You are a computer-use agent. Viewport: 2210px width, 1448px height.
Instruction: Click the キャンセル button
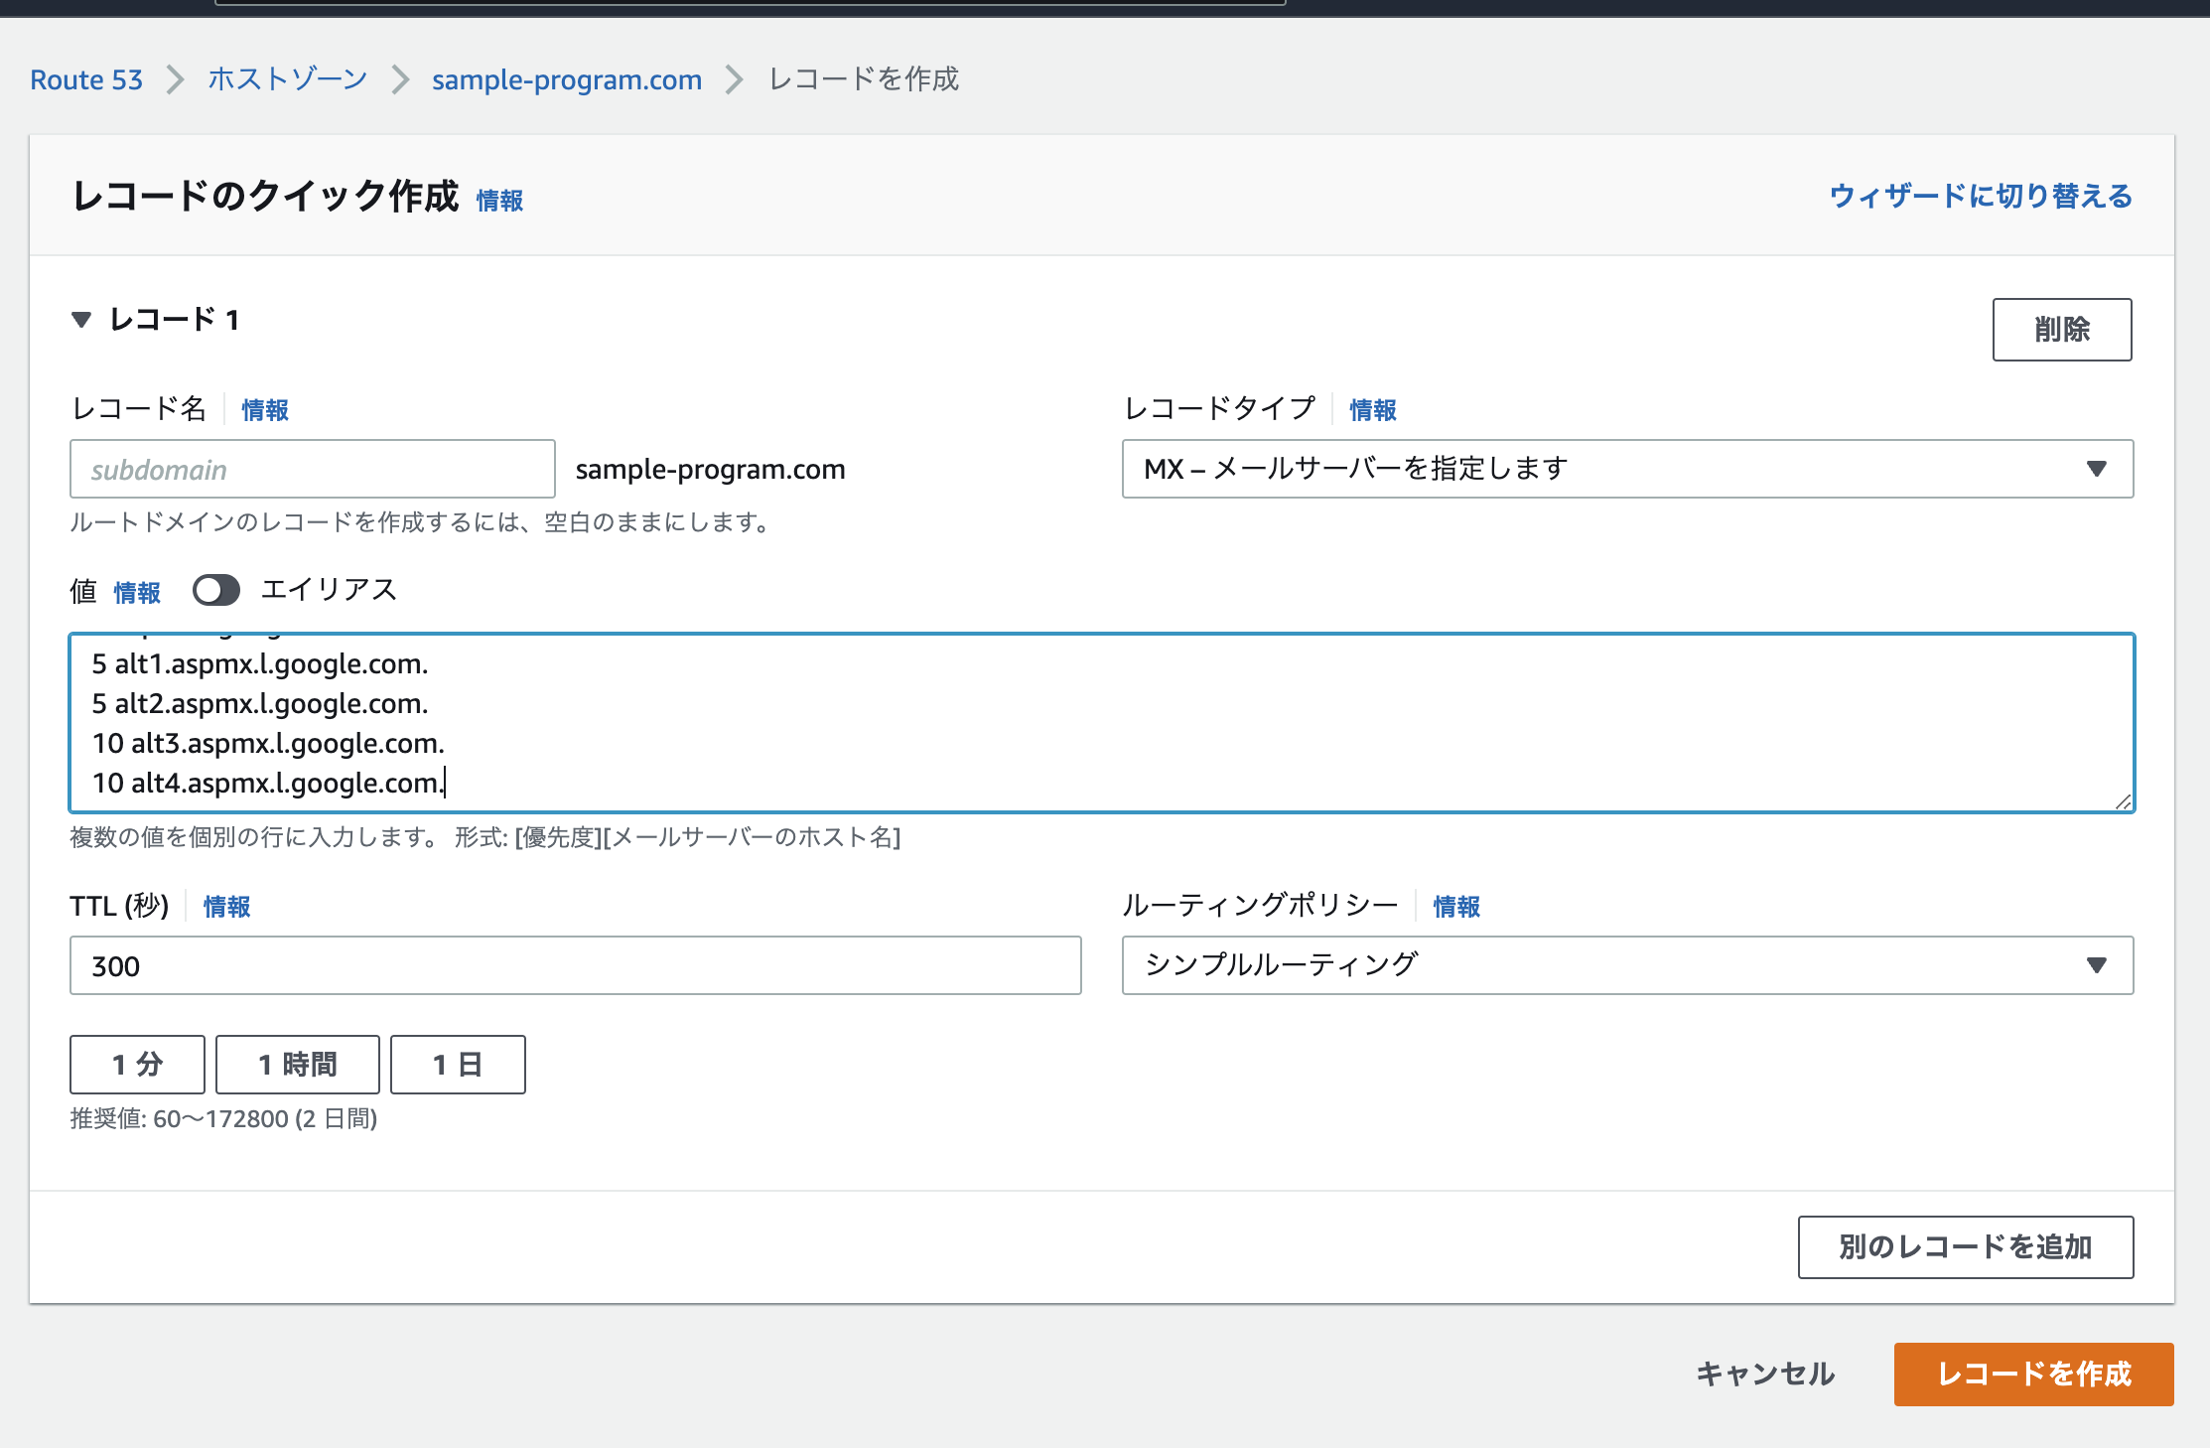click(x=1764, y=1374)
